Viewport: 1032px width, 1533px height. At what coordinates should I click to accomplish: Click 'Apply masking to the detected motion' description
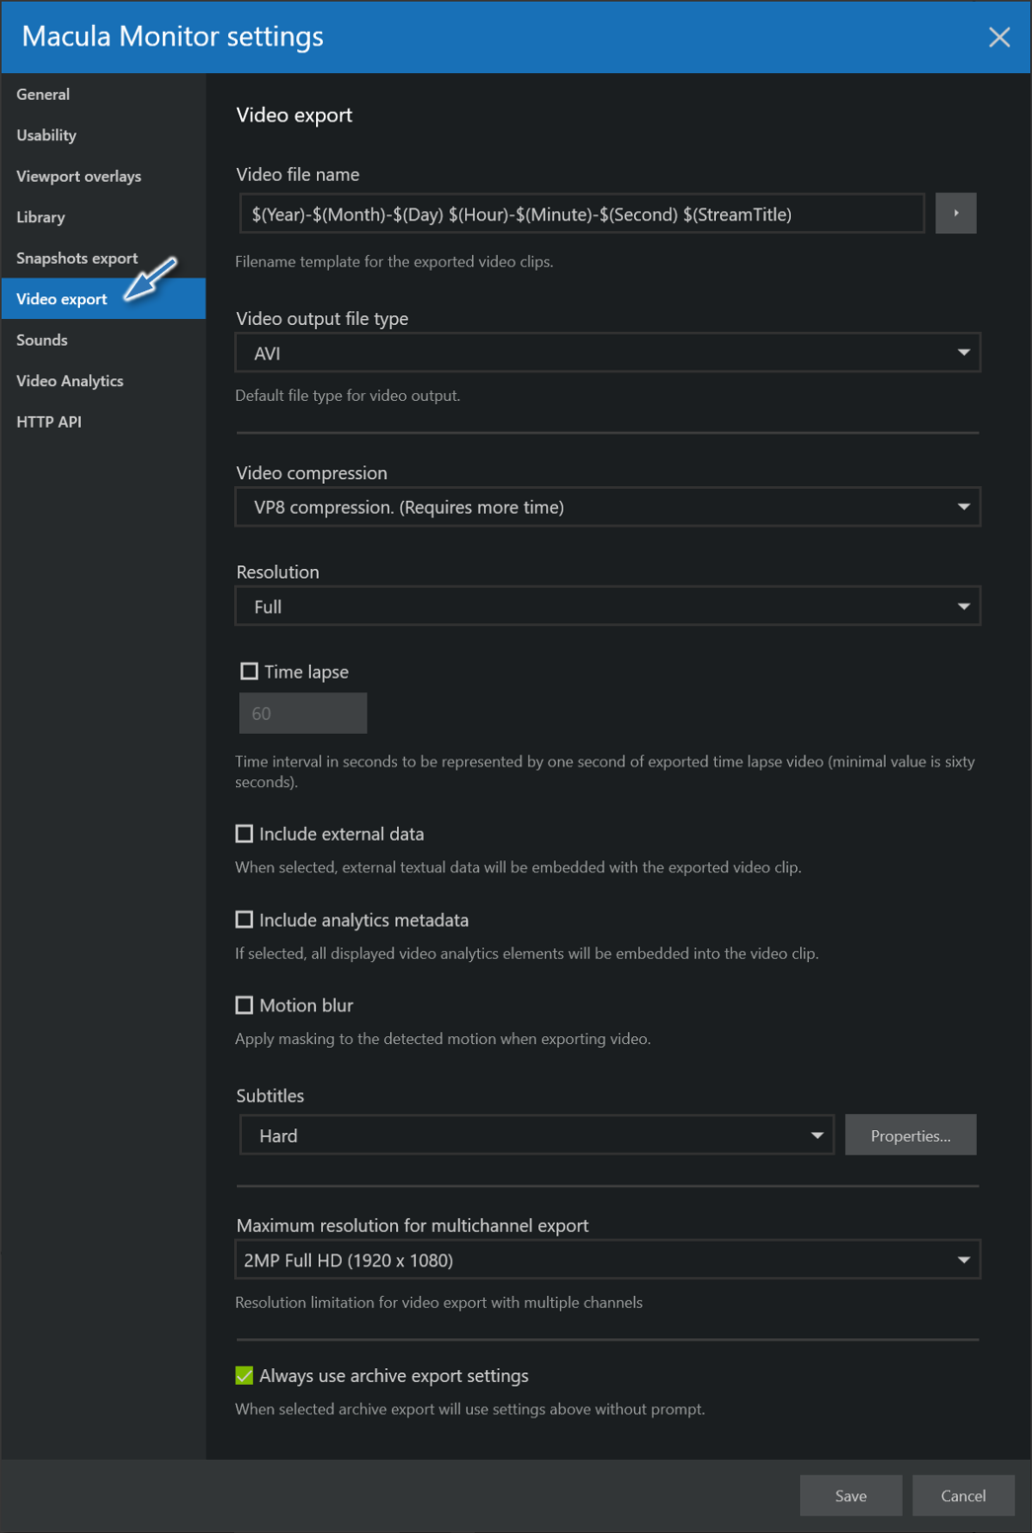pyautogui.click(x=442, y=1038)
